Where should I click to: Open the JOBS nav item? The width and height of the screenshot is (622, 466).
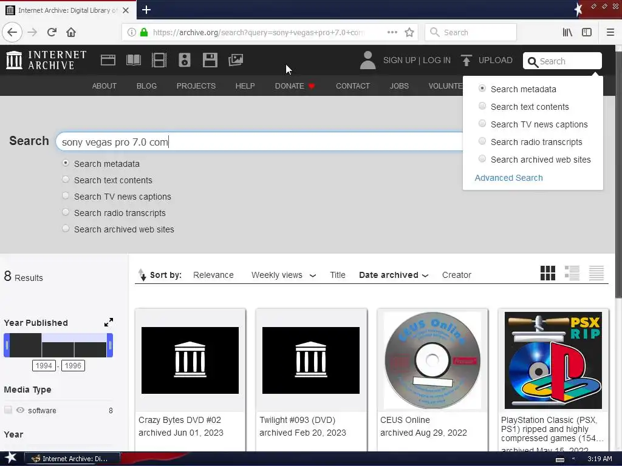pos(399,86)
